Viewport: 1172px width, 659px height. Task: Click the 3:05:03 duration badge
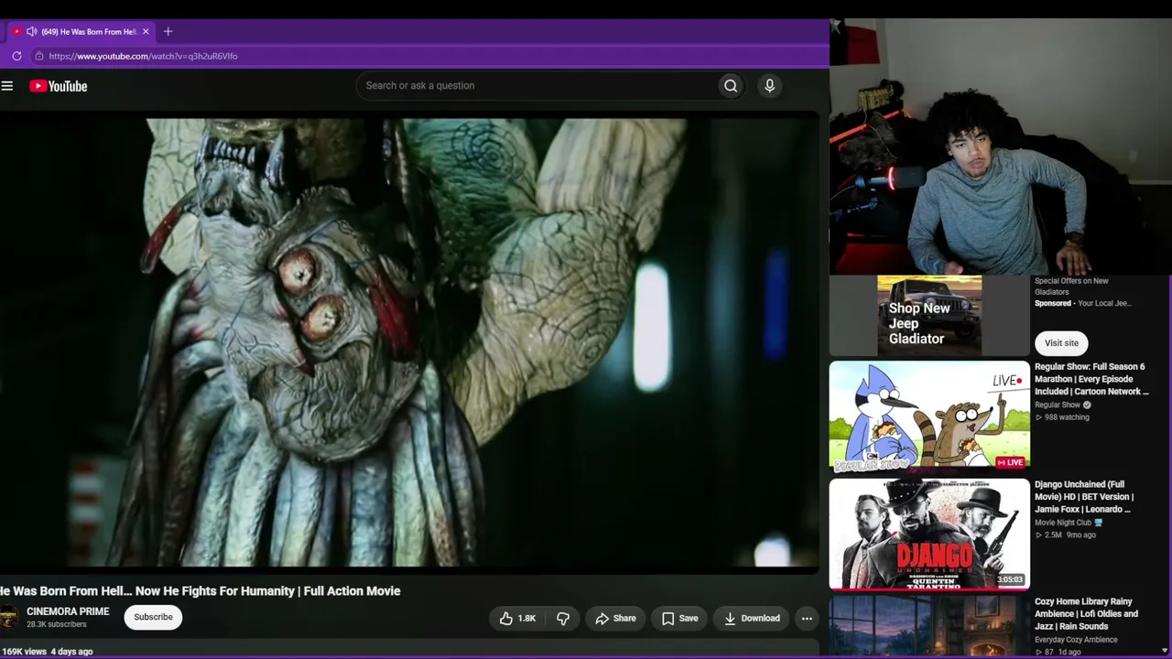tap(1010, 579)
